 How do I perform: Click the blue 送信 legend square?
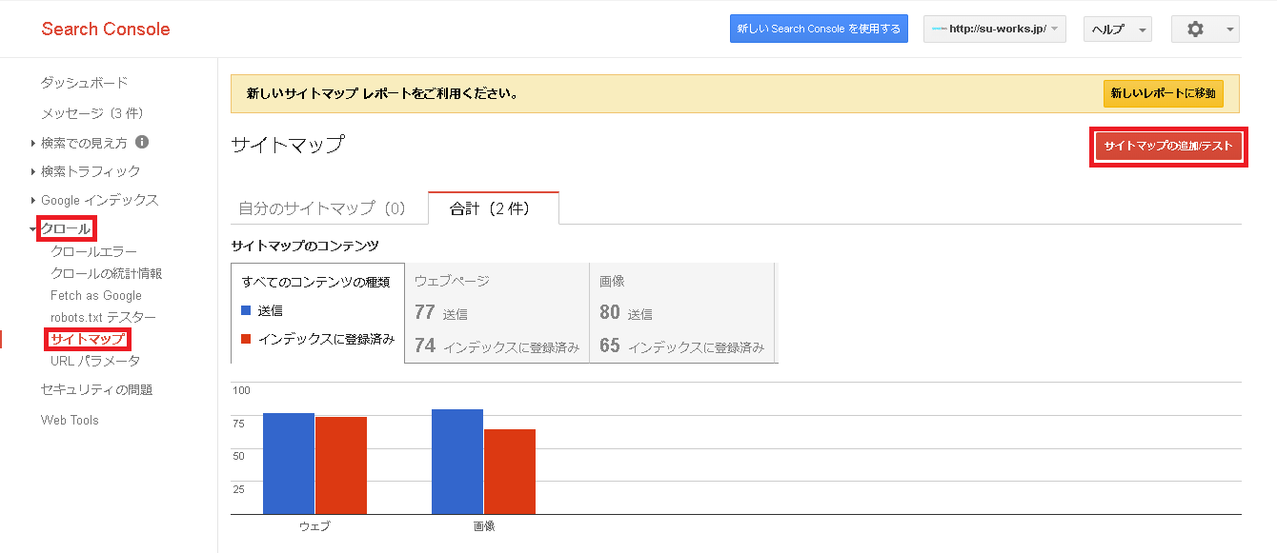pos(246,310)
